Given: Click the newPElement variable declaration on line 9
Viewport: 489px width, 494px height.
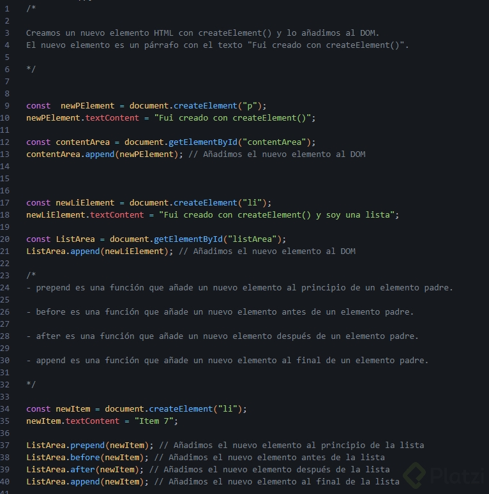Looking at the screenshot, I should pyautogui.click(x=87, y=106).
